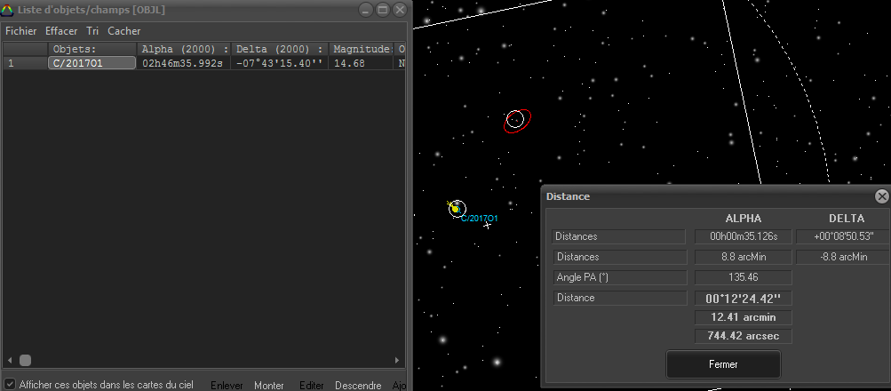Click the comet marker C/2017O1 on sky map
Image resolution: width=891 pixels, height=391 pixels.
pos(456,209)
